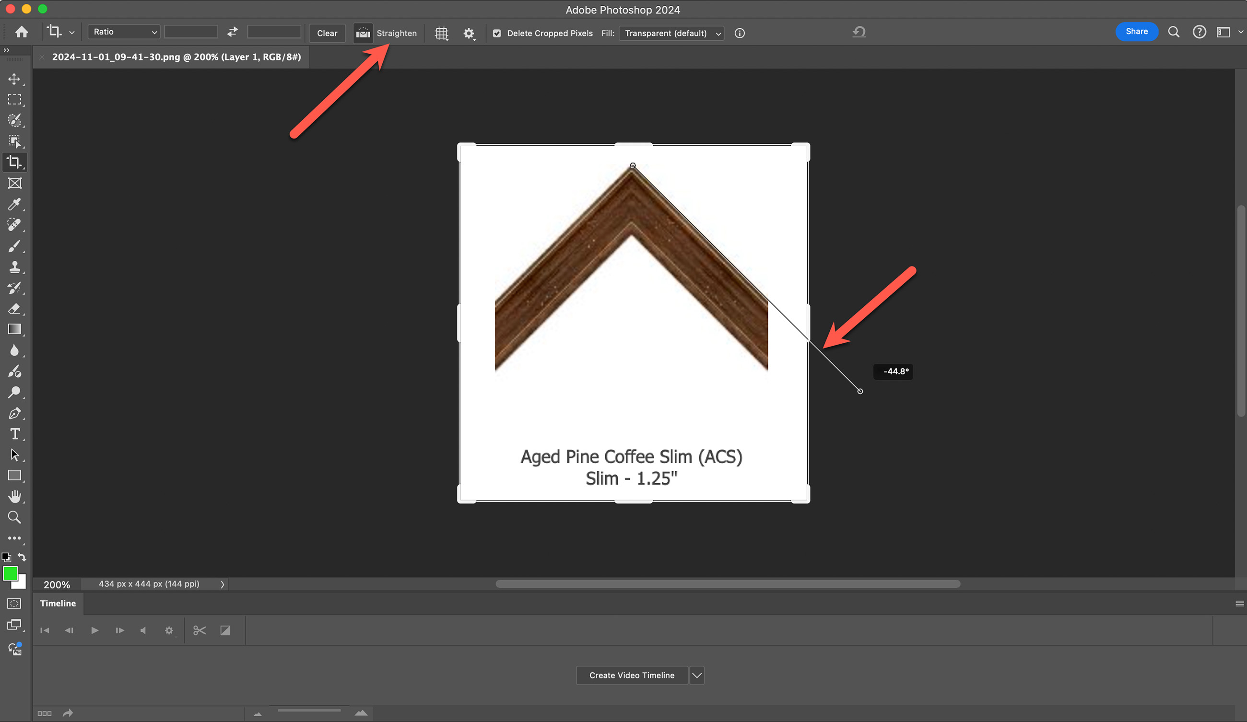1247x722 pixels.
Task: Swap foreground and background colors
Action: pos(22,557)
